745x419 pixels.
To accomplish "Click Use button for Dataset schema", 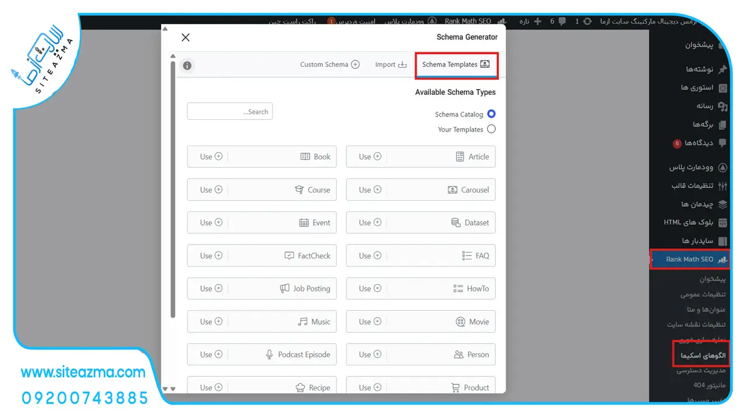I will pos(370,222).
